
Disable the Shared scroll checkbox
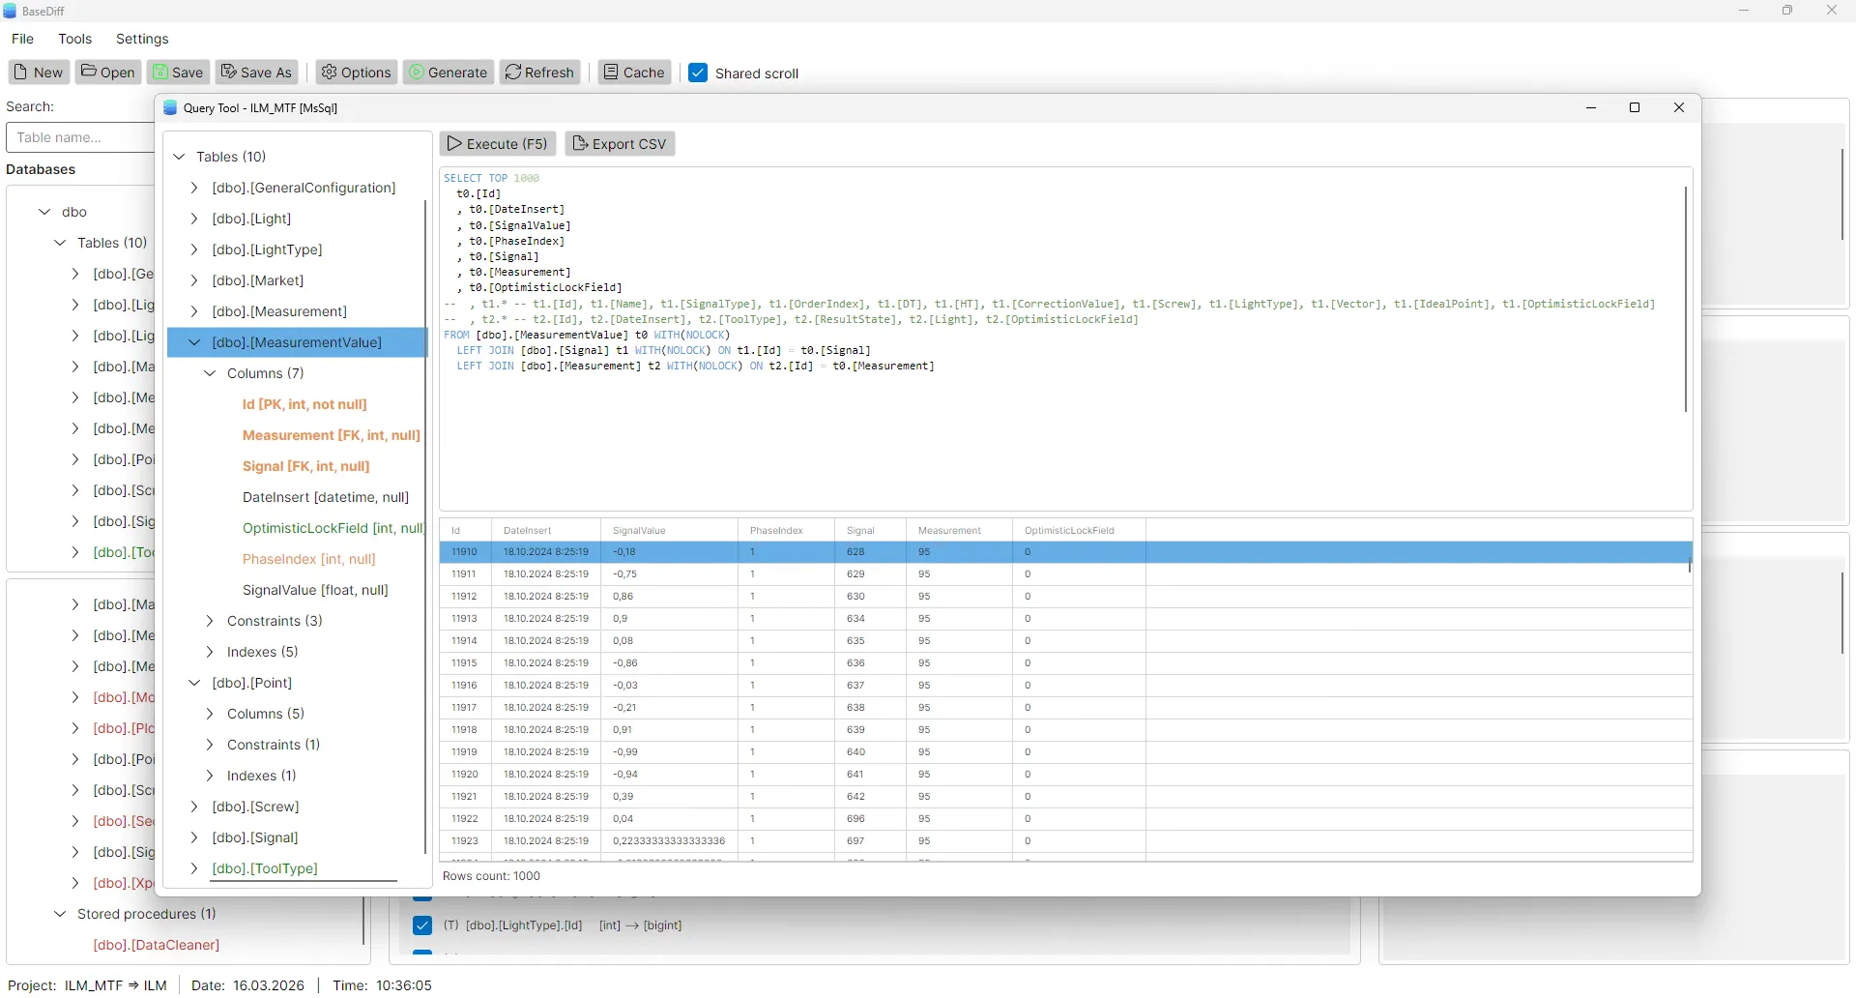pos(698,73)
